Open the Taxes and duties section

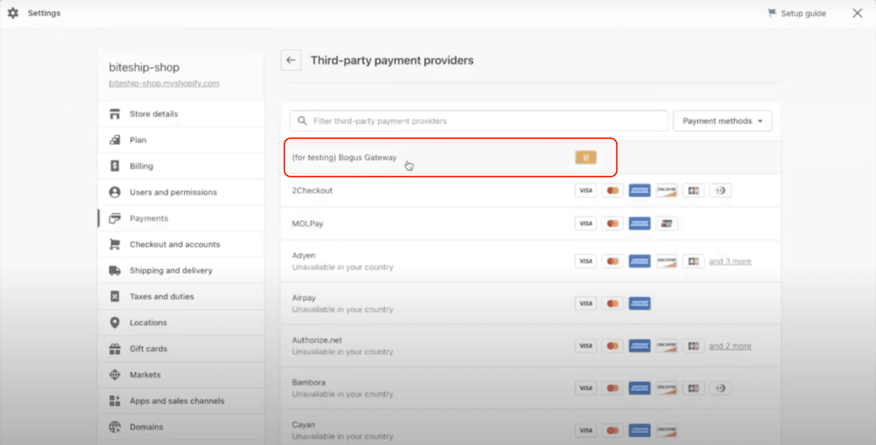coord(181,296)
